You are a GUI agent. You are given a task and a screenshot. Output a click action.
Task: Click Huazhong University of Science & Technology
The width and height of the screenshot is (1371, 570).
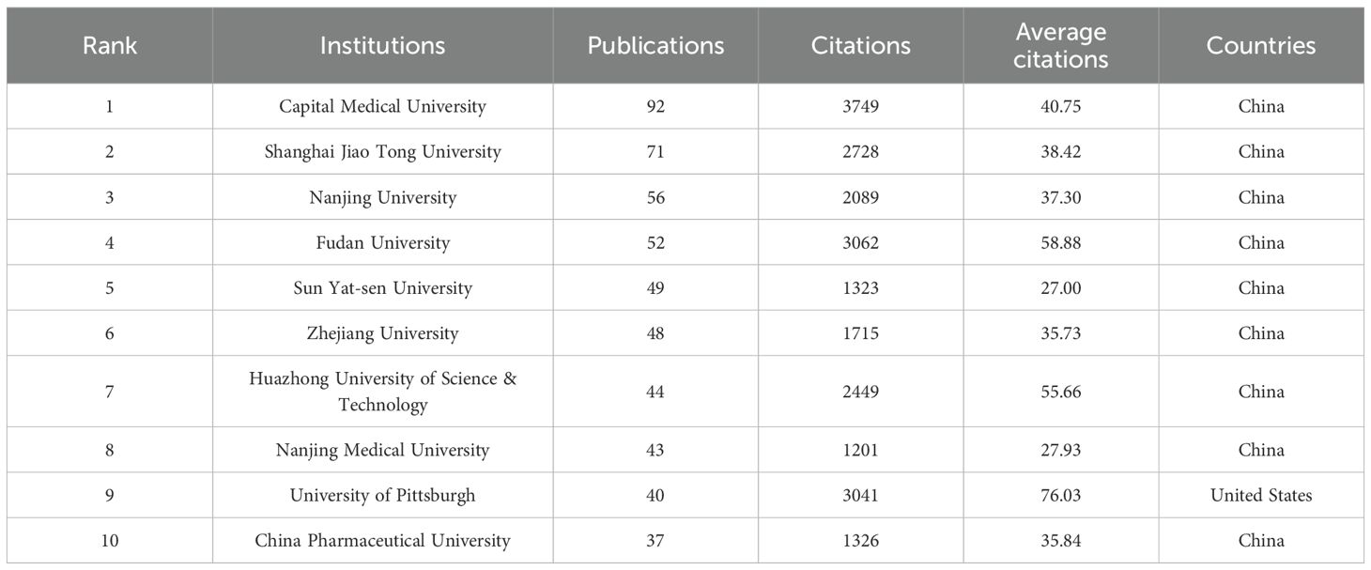click(x=382, y=392)
